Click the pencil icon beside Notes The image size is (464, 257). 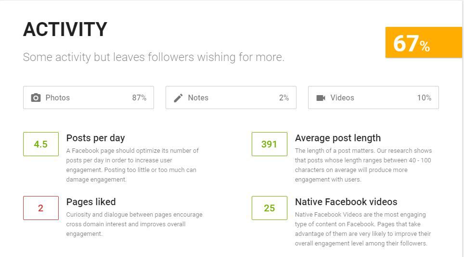pos(178,98)
